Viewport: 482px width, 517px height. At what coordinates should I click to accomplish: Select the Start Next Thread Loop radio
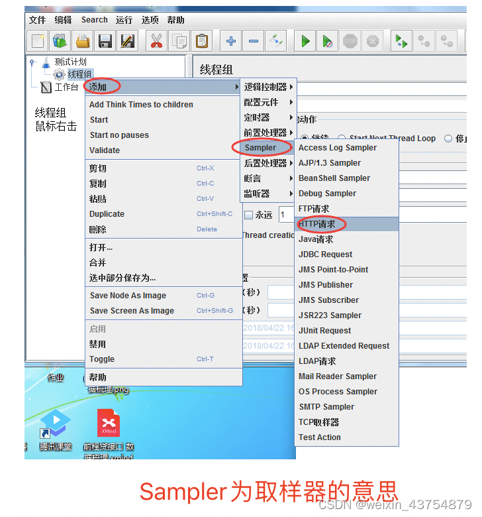[x=342, y=139]
